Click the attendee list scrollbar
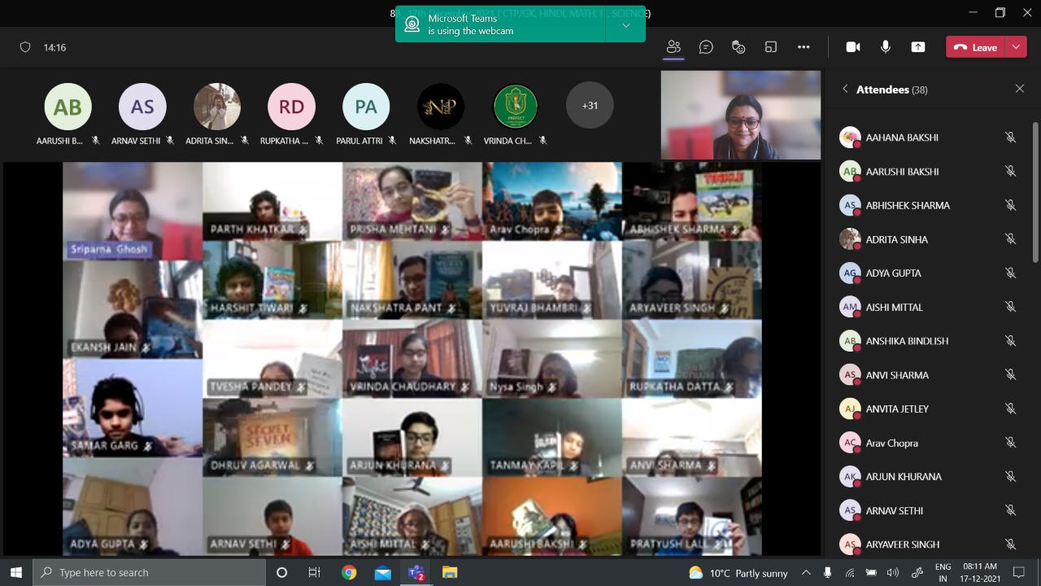 point(1035,192)
